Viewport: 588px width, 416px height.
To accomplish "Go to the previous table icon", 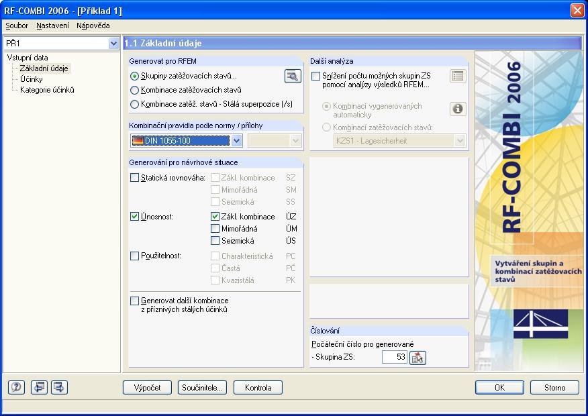I will coord(39,387).
